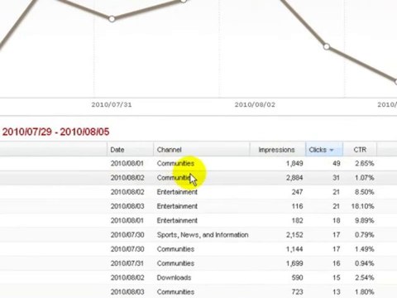Click the 1.07% CTR value
Image resolution: width=397 pixels, height=298 pixels.
(x=364, y=178)
